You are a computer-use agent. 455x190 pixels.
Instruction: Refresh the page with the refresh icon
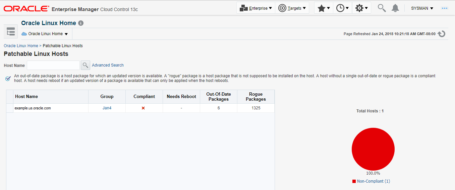442,34
